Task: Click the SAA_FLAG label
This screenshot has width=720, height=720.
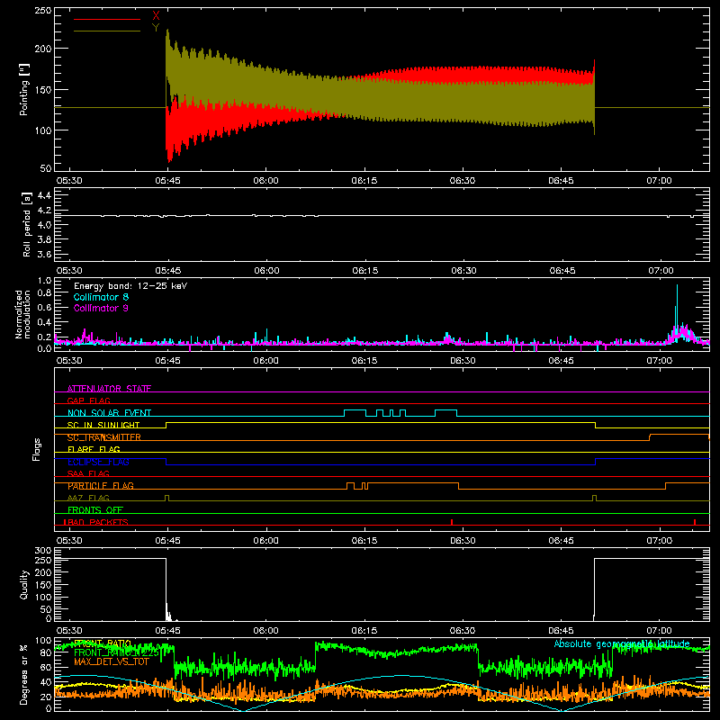Action: click(x=88, y=473)
